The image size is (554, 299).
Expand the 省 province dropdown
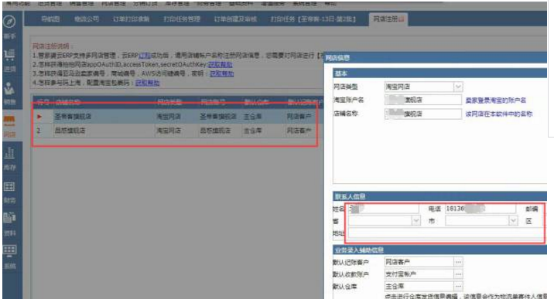click(415, 221)
